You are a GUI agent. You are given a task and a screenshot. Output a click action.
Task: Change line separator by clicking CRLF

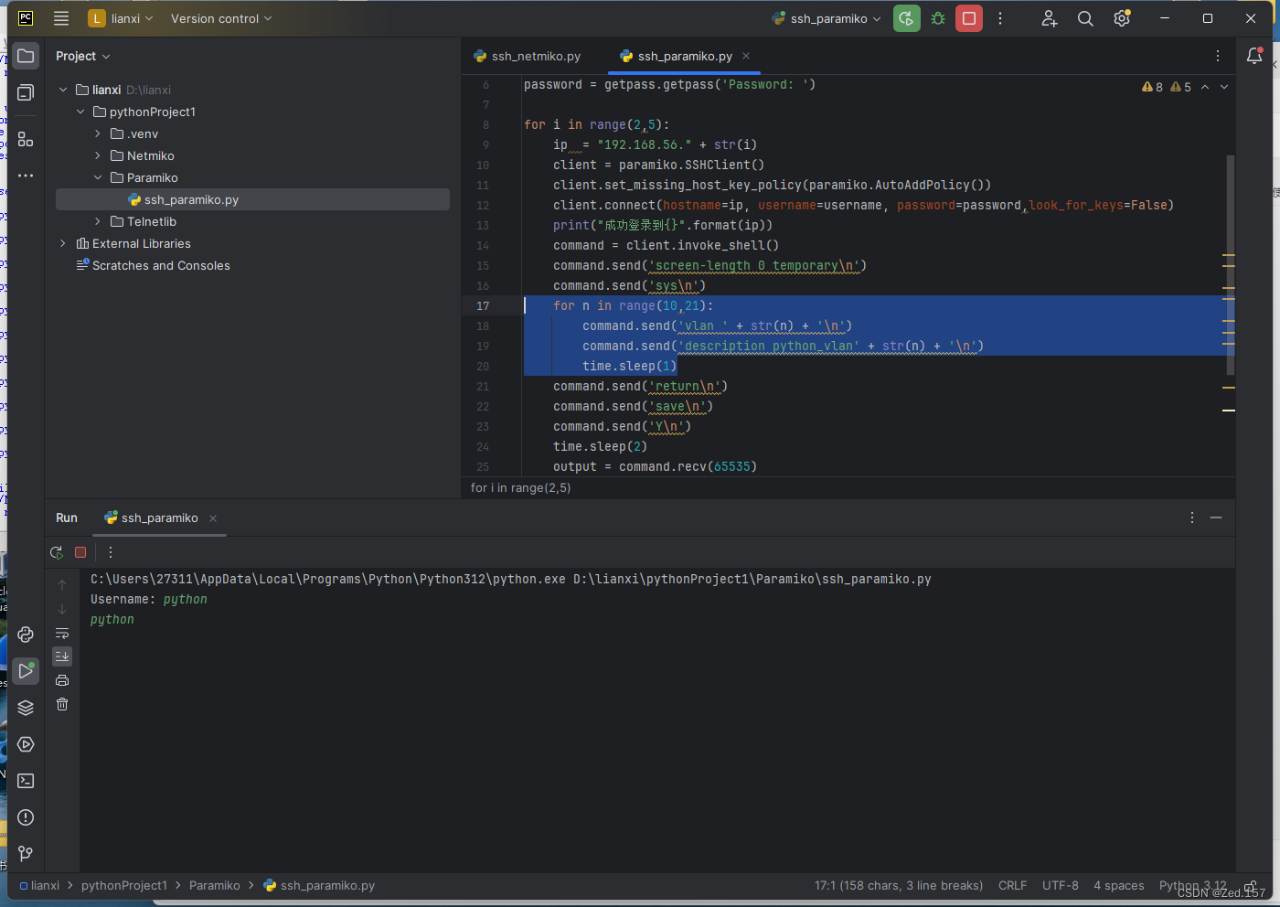[1012, 885]
